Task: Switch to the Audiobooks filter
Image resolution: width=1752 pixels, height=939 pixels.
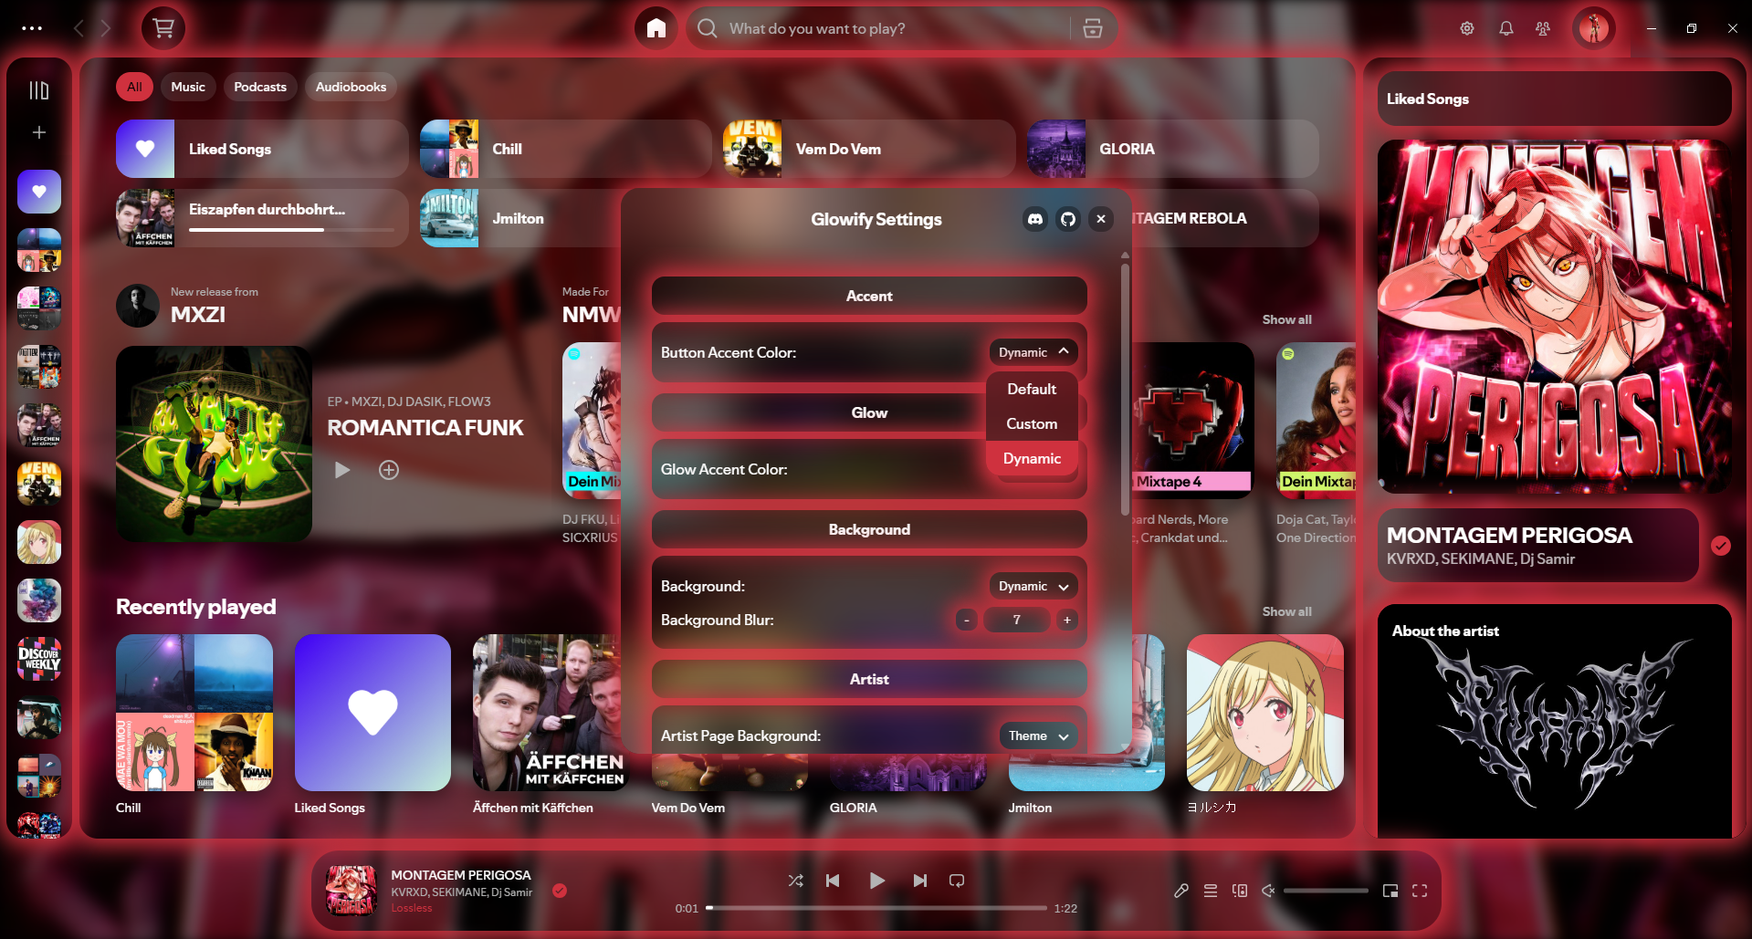Action: [351, 86]
